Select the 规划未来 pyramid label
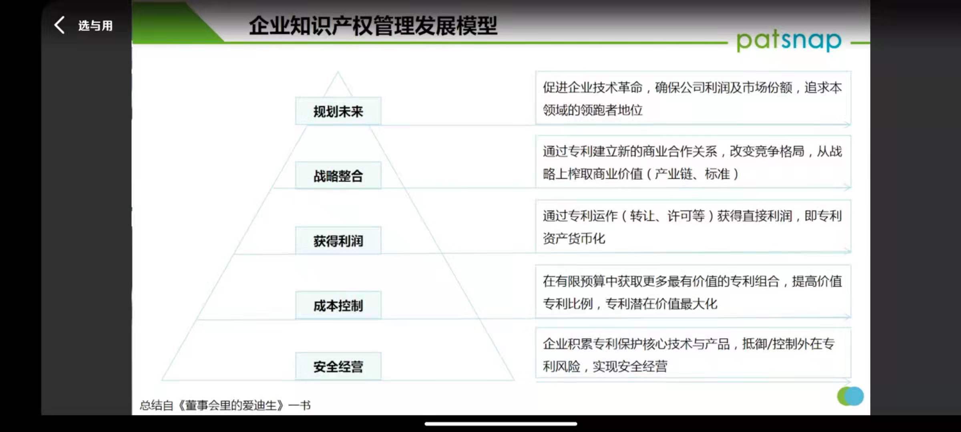 [x=338, y=111]
